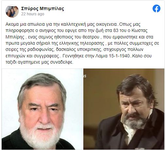
Task: Click the word "υποκριτικης" in the post
Action: (89, 50)
